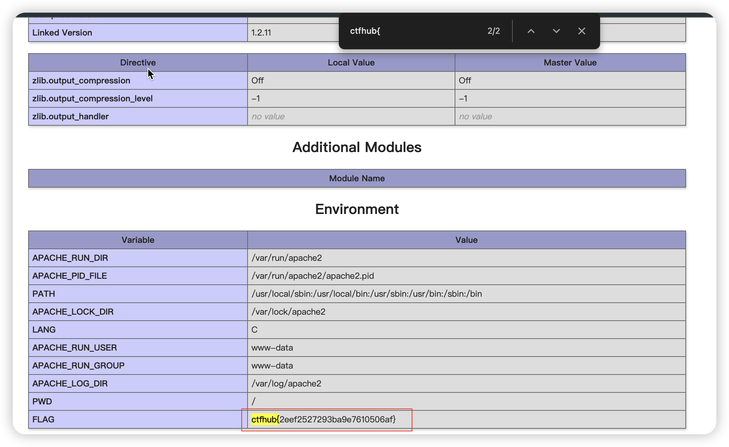Close the find bar
This screenshot has width=729, height=447.
pyautogui.click(x=581, y=31)
